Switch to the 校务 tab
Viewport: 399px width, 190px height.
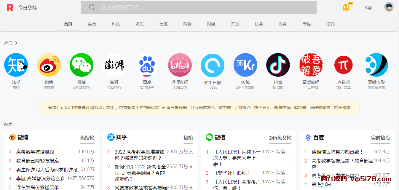coord(259,24)
